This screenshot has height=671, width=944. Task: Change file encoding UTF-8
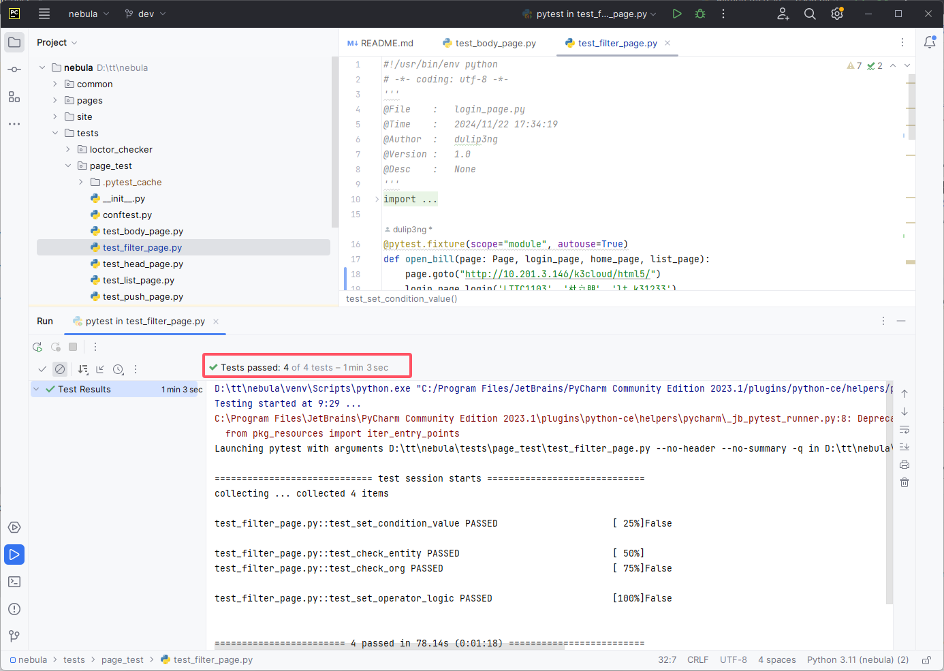tap(734, 660)
